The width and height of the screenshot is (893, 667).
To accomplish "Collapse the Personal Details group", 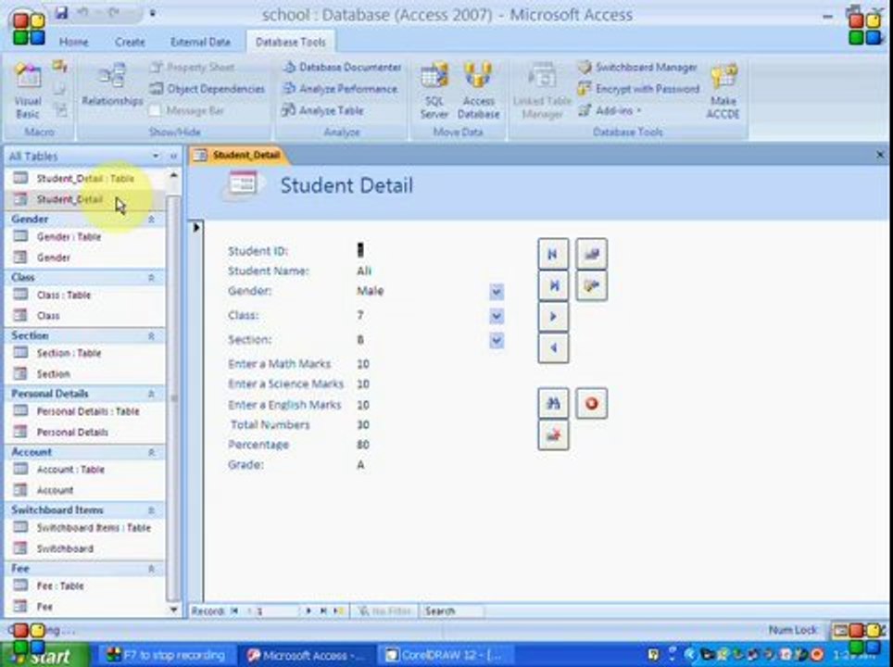I will pyautogui.click(x=152, y=394).
